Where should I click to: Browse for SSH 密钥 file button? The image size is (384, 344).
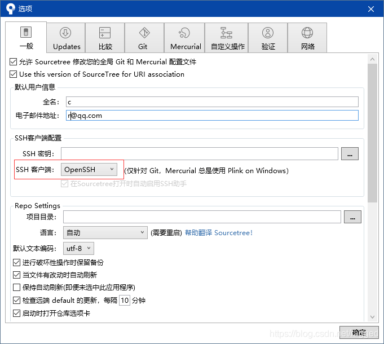pos(350,154)
